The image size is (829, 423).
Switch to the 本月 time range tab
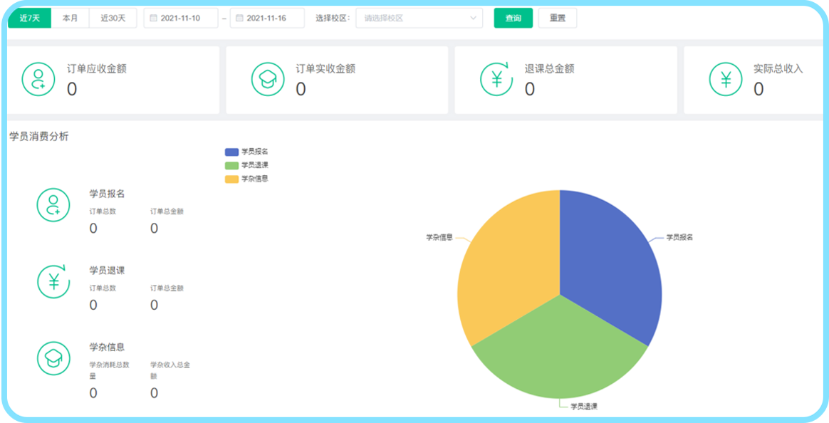pos(70,19)
